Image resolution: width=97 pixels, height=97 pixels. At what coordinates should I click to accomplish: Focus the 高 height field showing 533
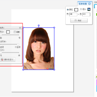86,15
